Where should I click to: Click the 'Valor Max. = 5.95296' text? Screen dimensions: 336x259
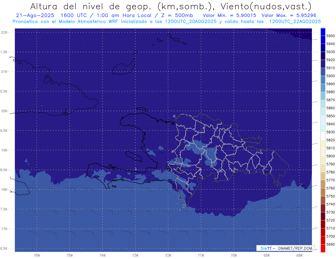point(289,15)
